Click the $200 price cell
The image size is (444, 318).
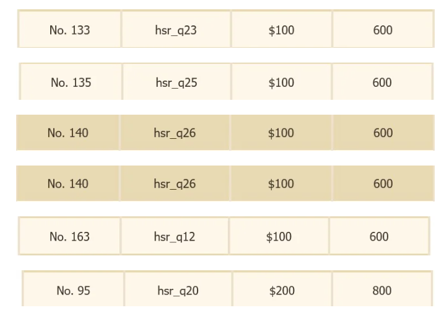click(282, 290)
